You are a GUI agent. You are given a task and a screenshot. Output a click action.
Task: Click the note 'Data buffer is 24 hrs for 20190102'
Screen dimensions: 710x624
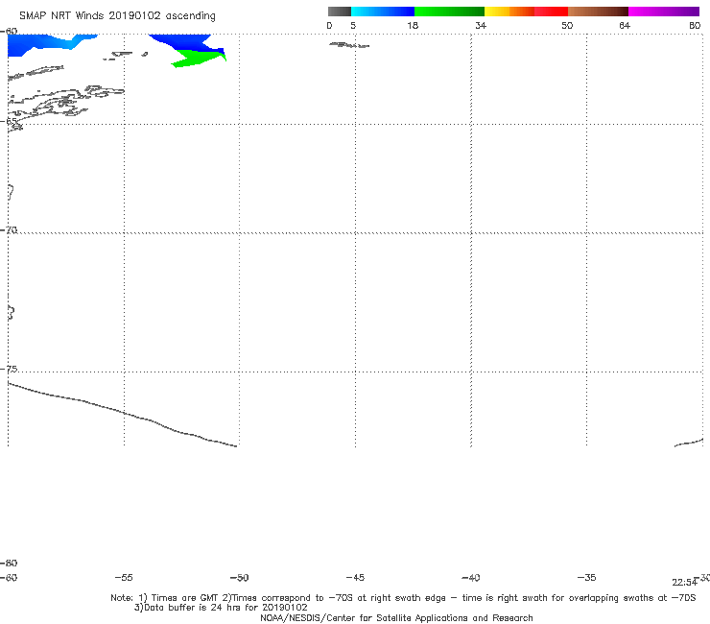pyautogui.click(x=221, y=608)
